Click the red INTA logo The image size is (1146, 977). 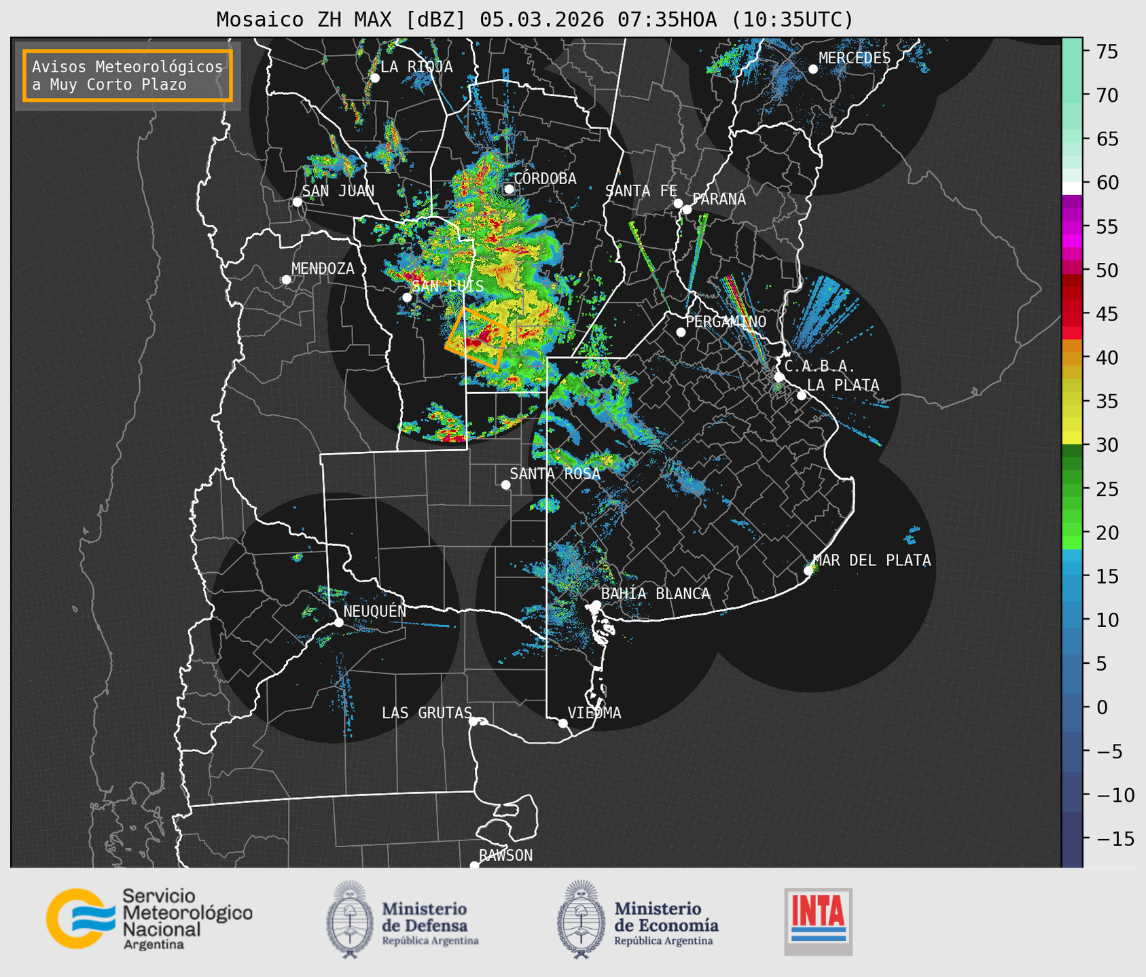point(818,921)
